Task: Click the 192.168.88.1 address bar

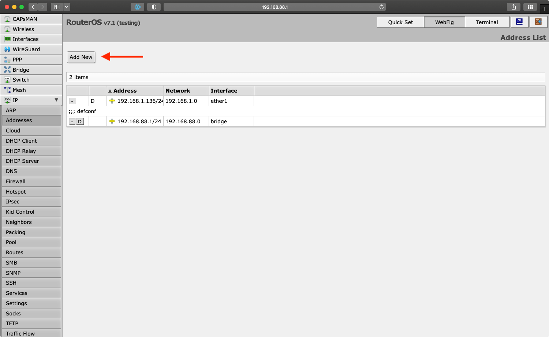Action: coord(274,7)
